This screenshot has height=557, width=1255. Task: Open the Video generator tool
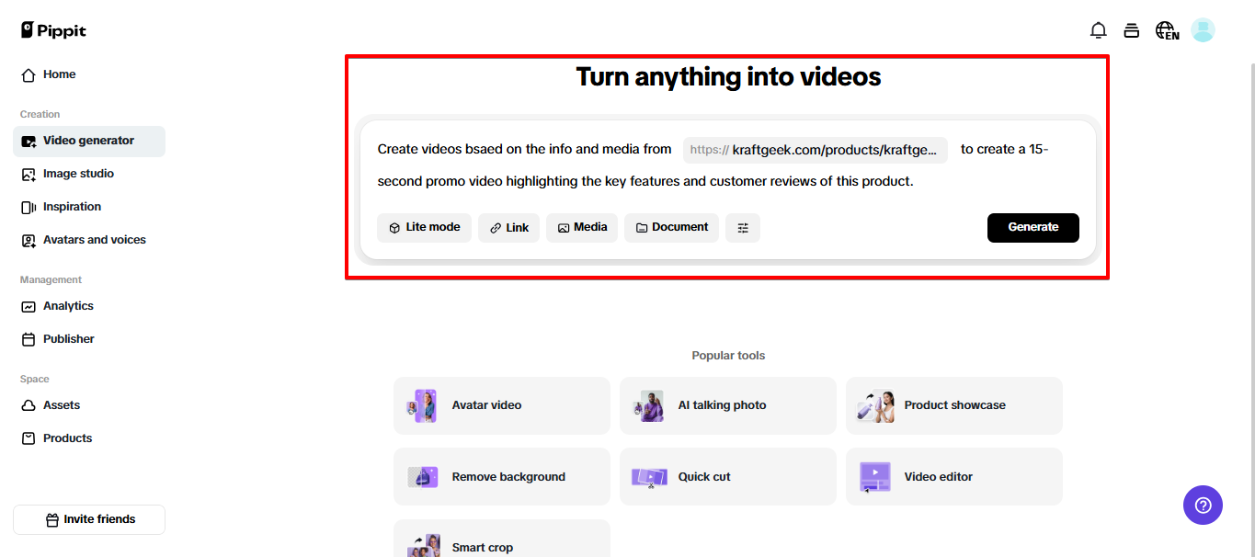pyautogui.click(x=88, y=141)
